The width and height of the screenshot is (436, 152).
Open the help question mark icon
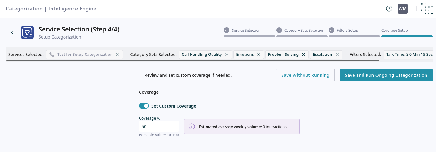[x=389, y=9]
